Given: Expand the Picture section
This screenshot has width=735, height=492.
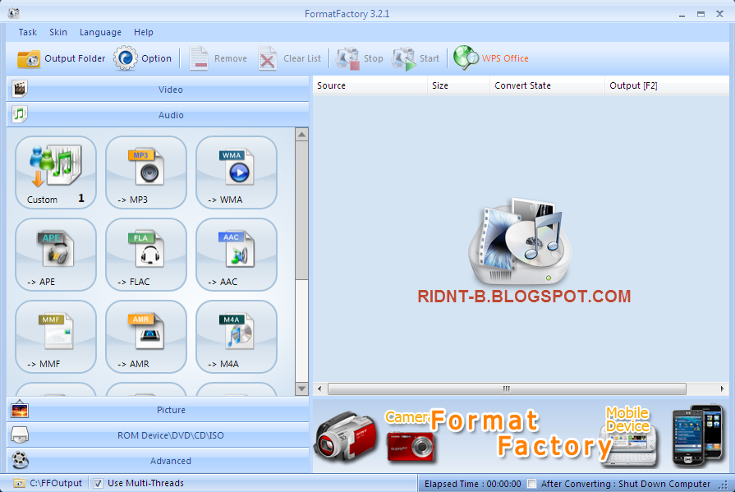Looking at the screenshot, I should tap(170, 410).
